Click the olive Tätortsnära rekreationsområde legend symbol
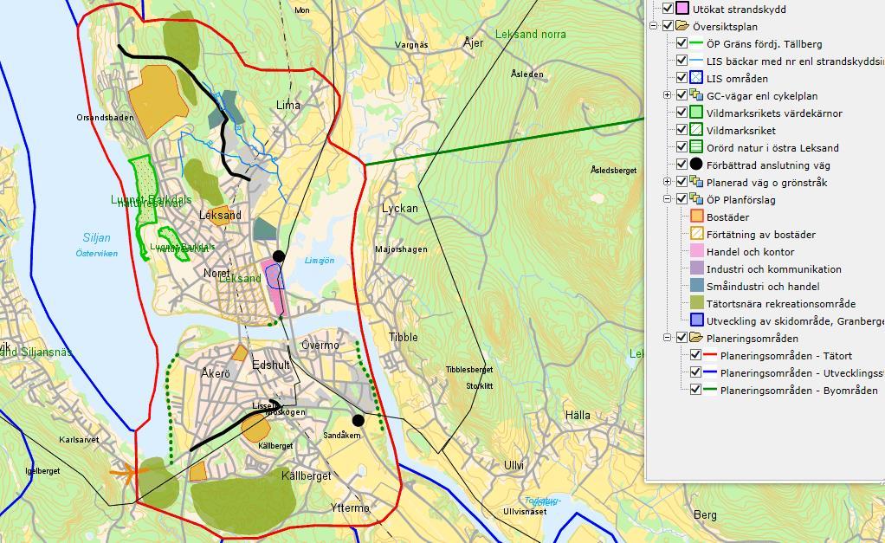This screenshot has width=885, height=543. coord(696,303)
